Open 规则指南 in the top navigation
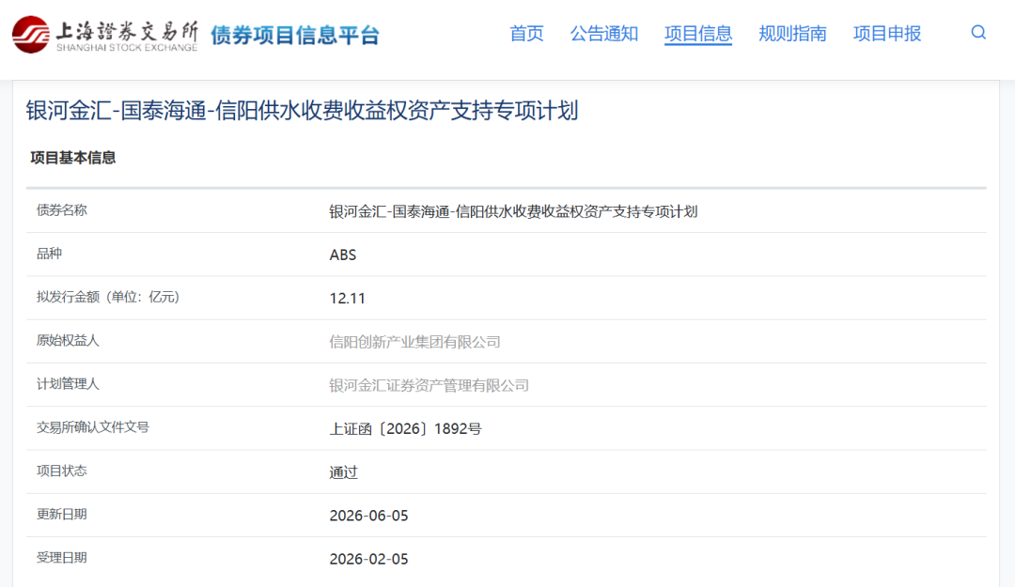The width and height of the screenshot is (1015, 587). pos(792,34)
